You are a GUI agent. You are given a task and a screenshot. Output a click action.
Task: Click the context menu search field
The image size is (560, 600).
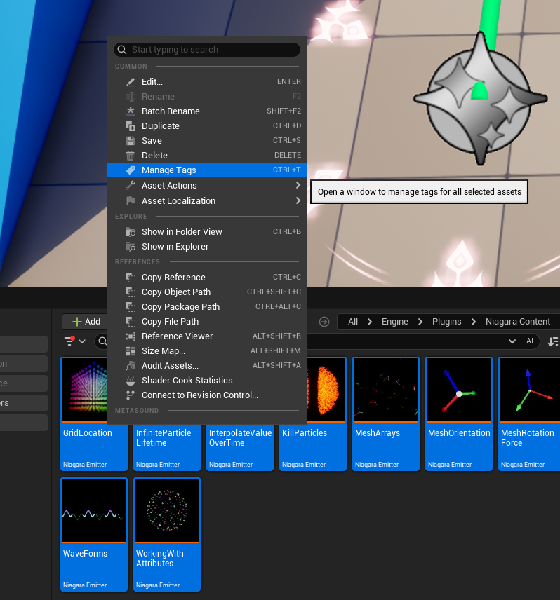click(x=207, y=50)
